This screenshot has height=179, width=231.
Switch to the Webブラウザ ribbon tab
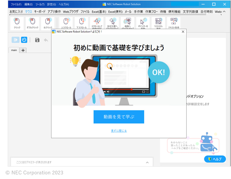(70, 12)
